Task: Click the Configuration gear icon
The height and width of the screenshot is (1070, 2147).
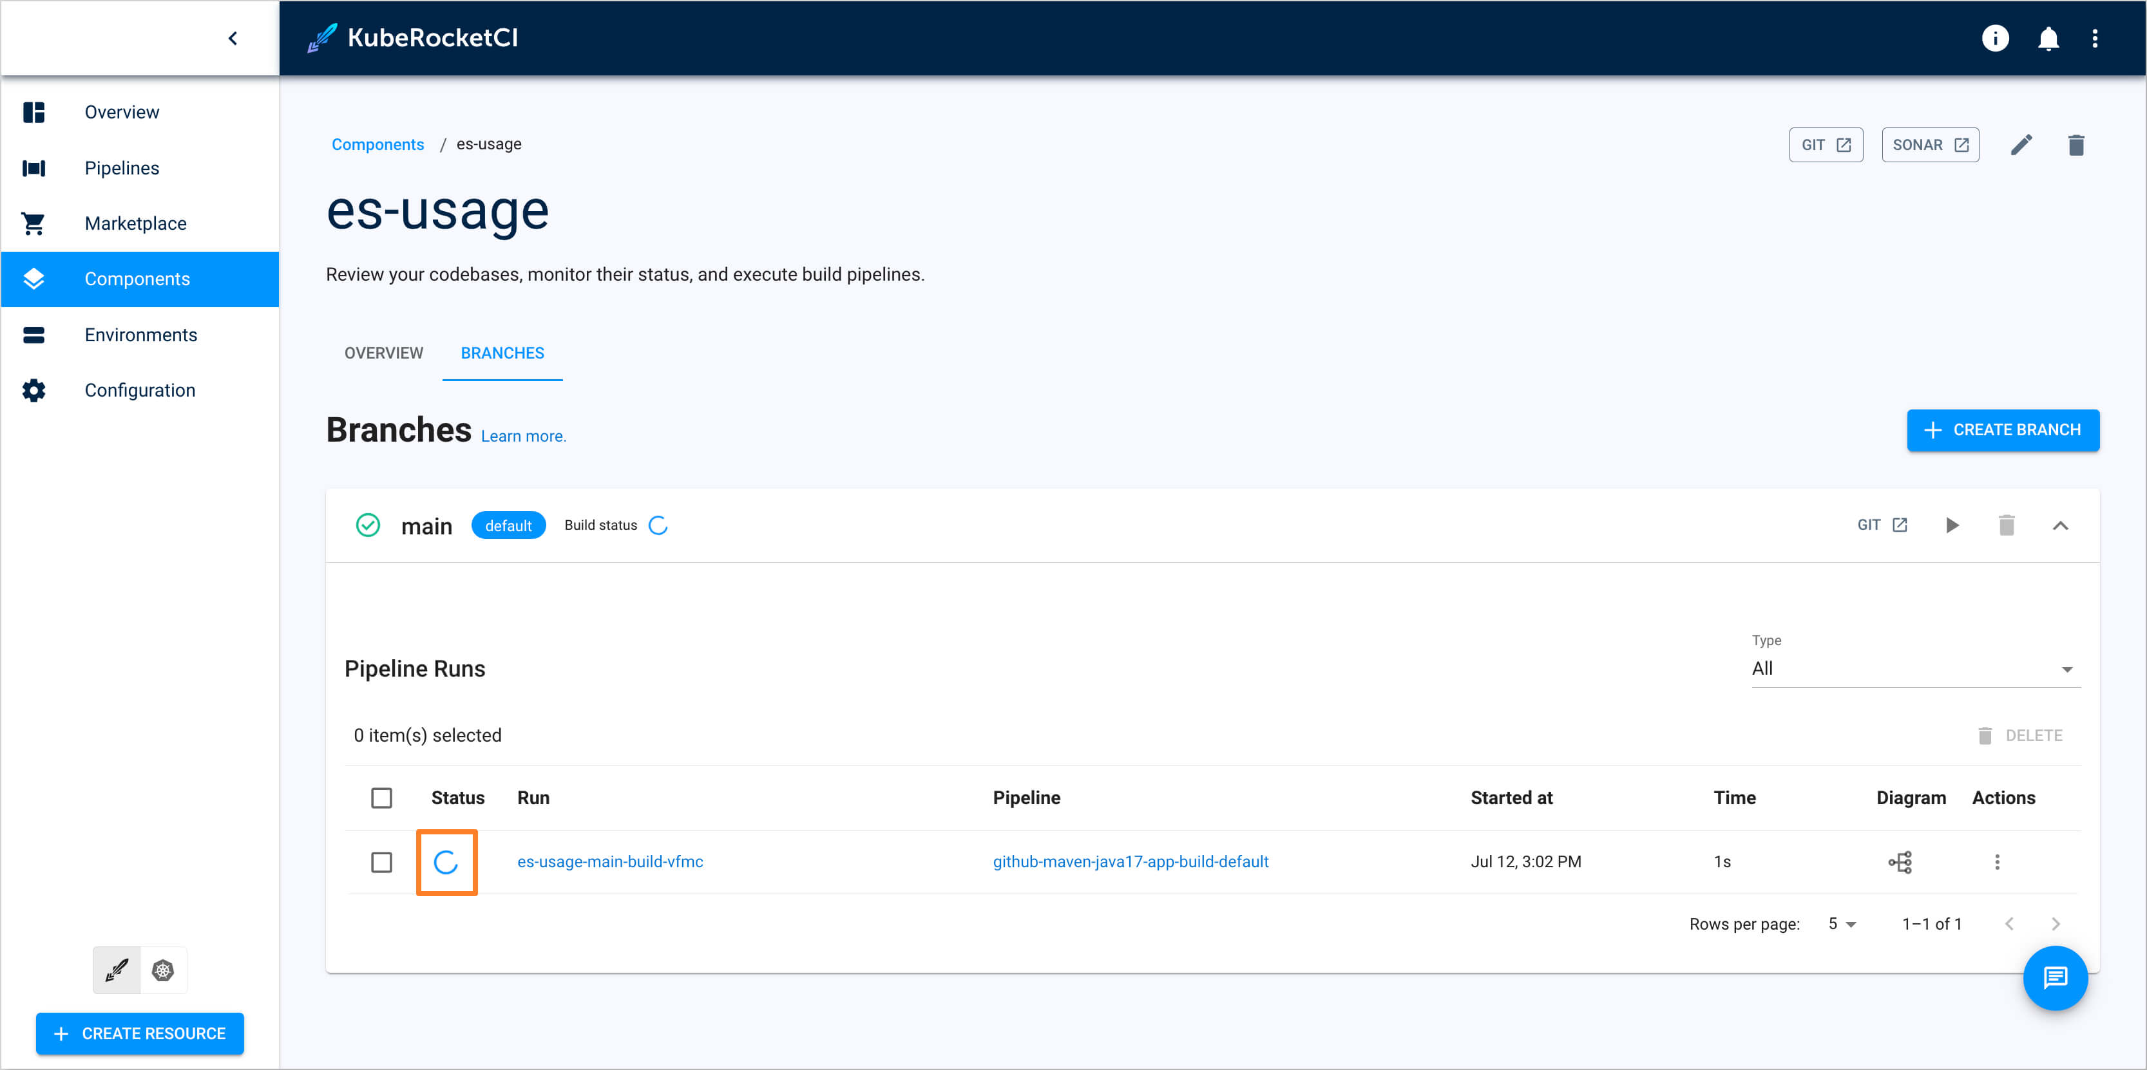Action: tap(33, 390)
